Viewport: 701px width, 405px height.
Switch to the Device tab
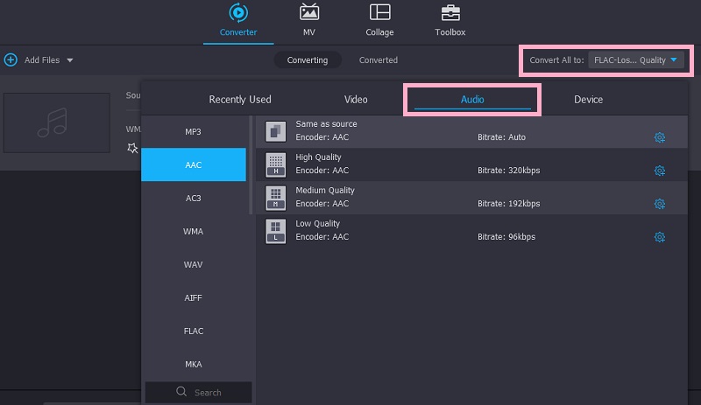click(588, 100)
